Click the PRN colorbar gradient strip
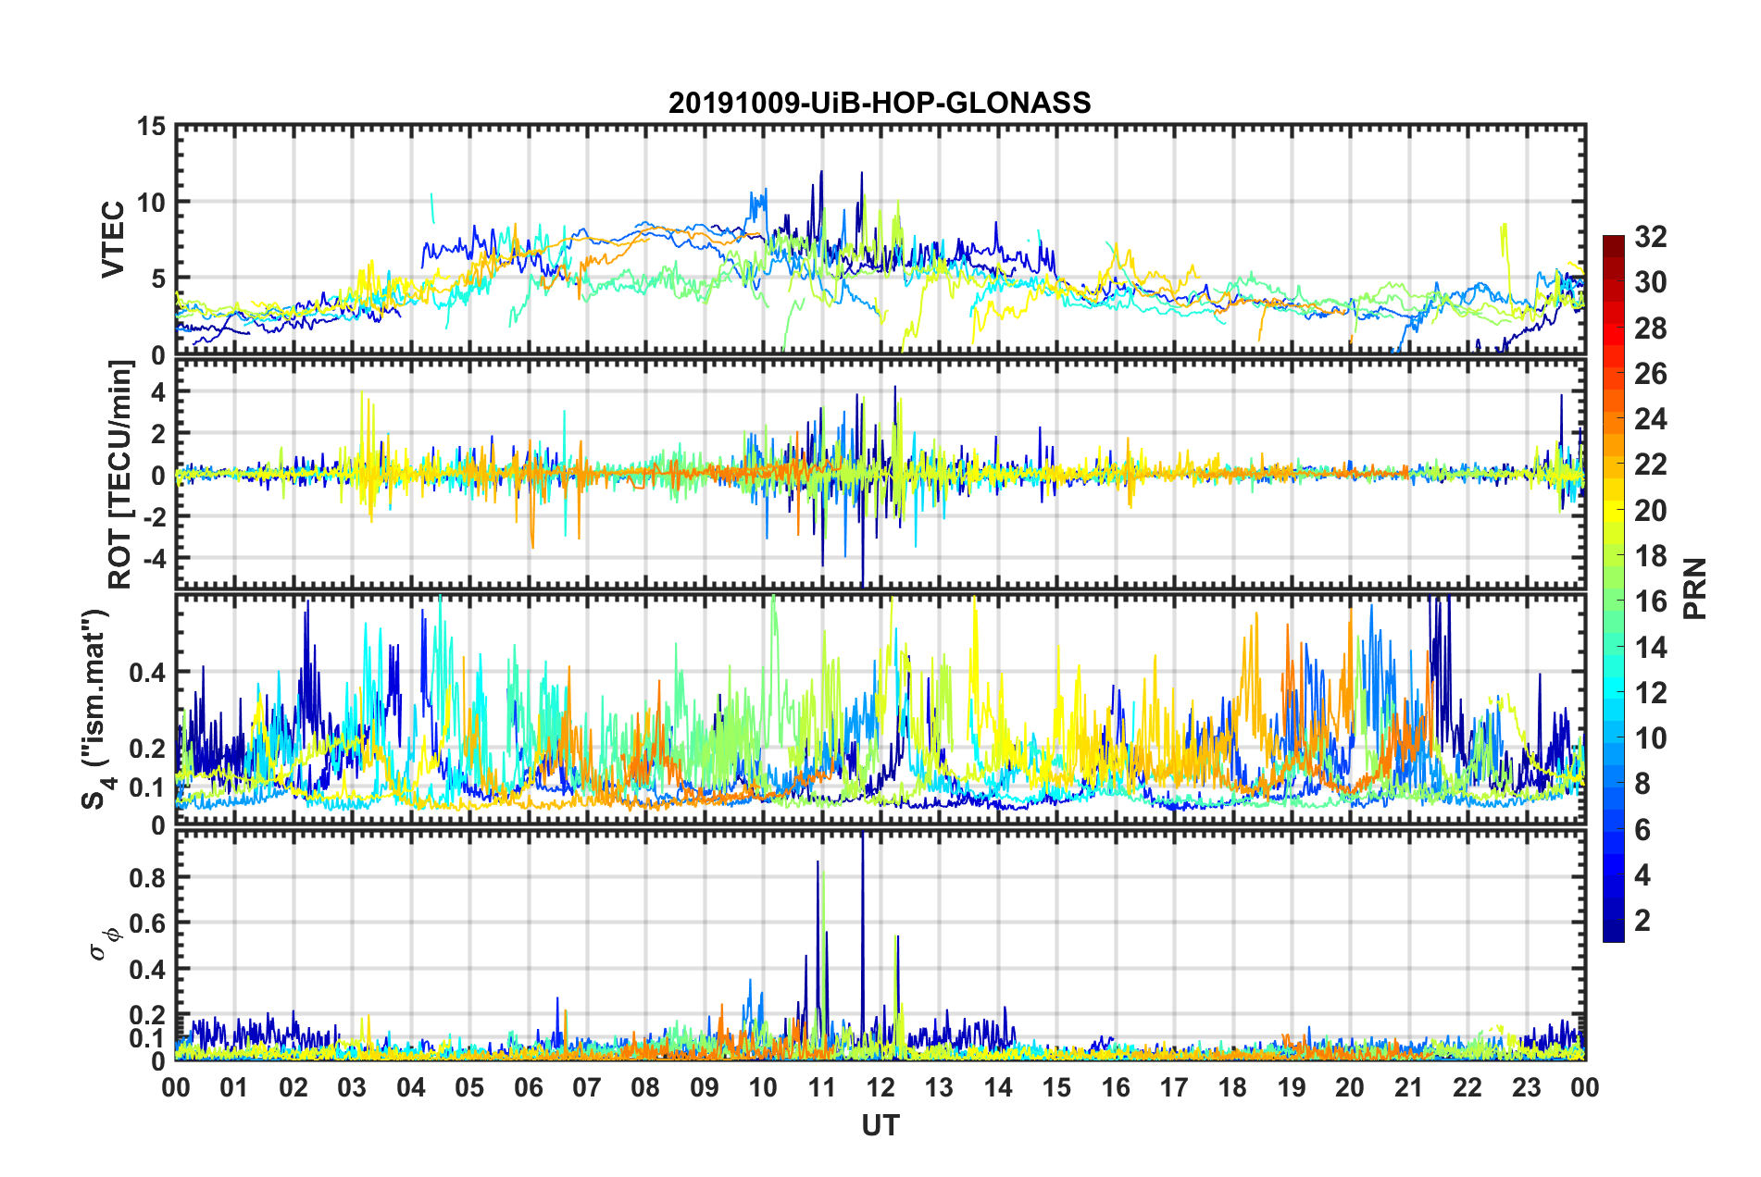This screenshot has height=1177, width=1761. [1613, 588]
